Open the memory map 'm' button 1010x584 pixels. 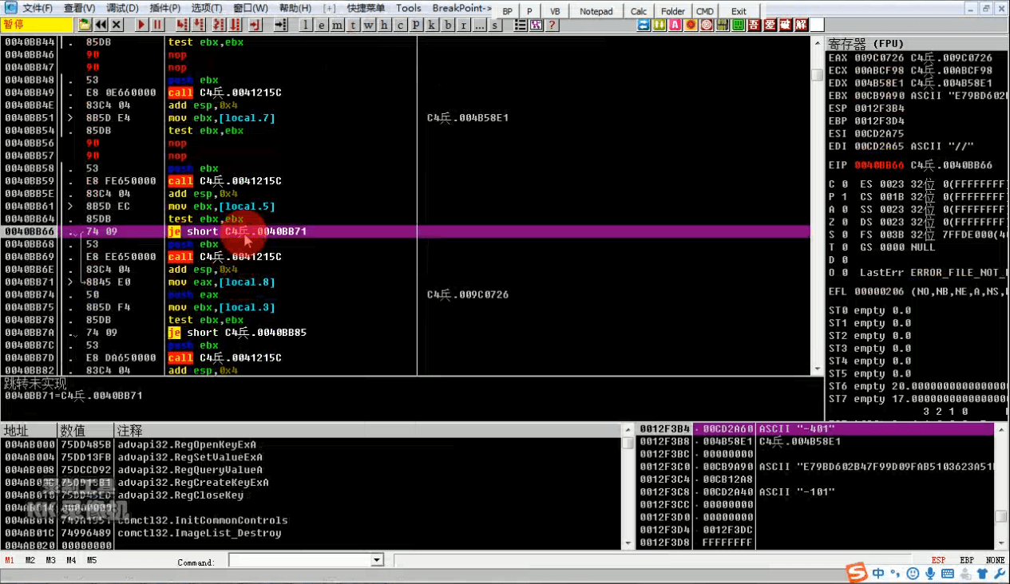[x=338, y=25]
